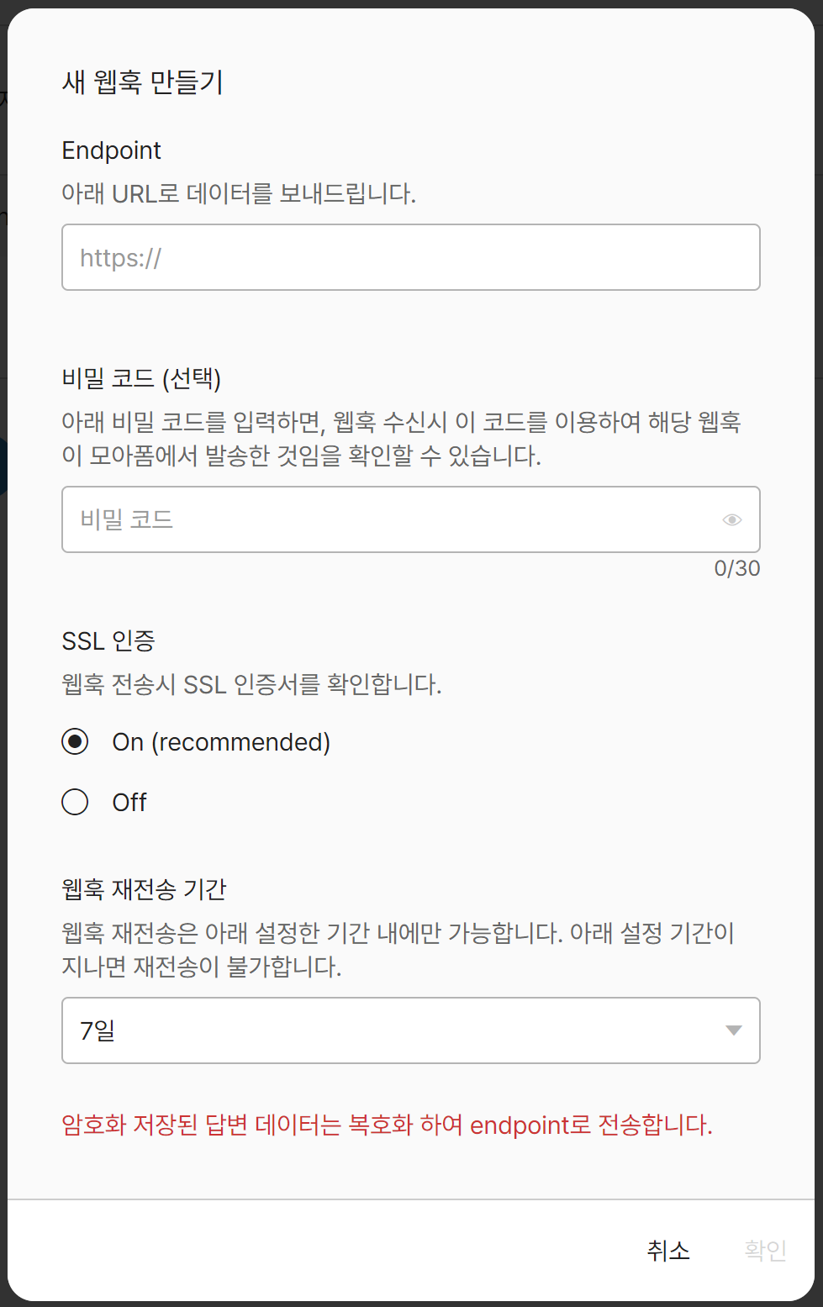Click the 웹훅 재전송 기간 heading
Viewport: 823px width, 1307px height.
click(145, 888)
